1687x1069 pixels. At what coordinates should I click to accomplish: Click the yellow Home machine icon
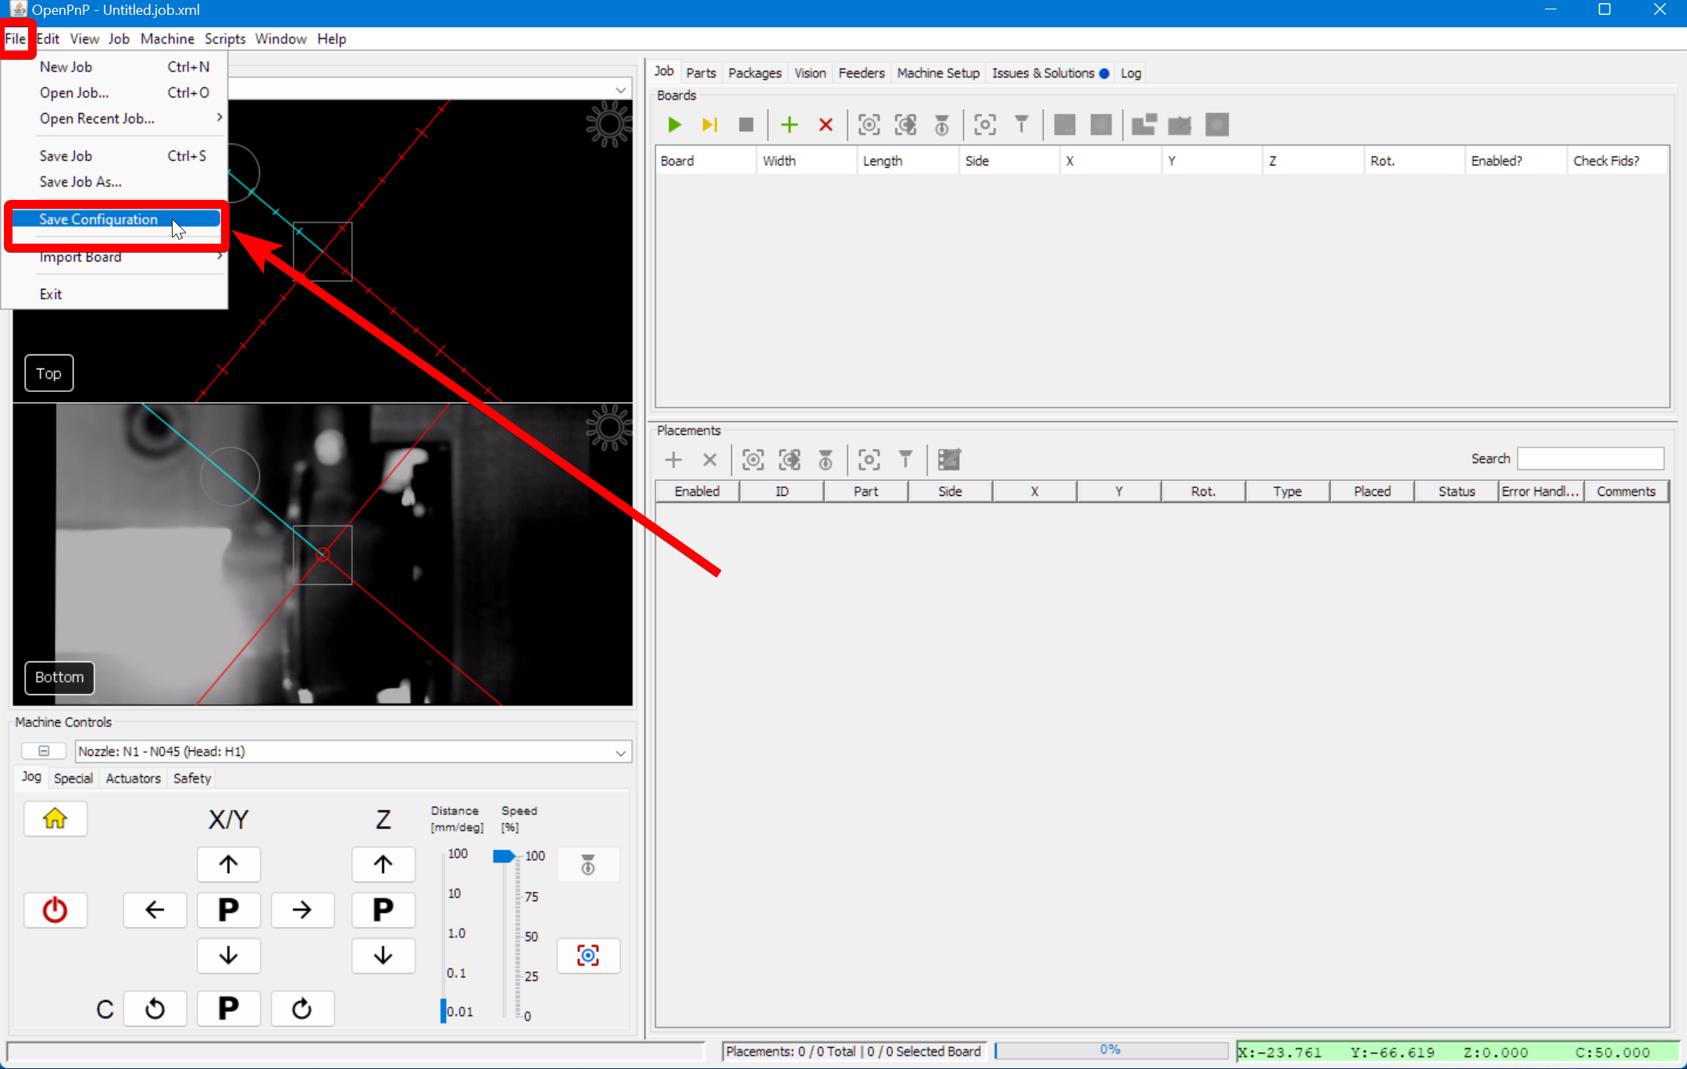pyautogui.click(x=55, y=819)
